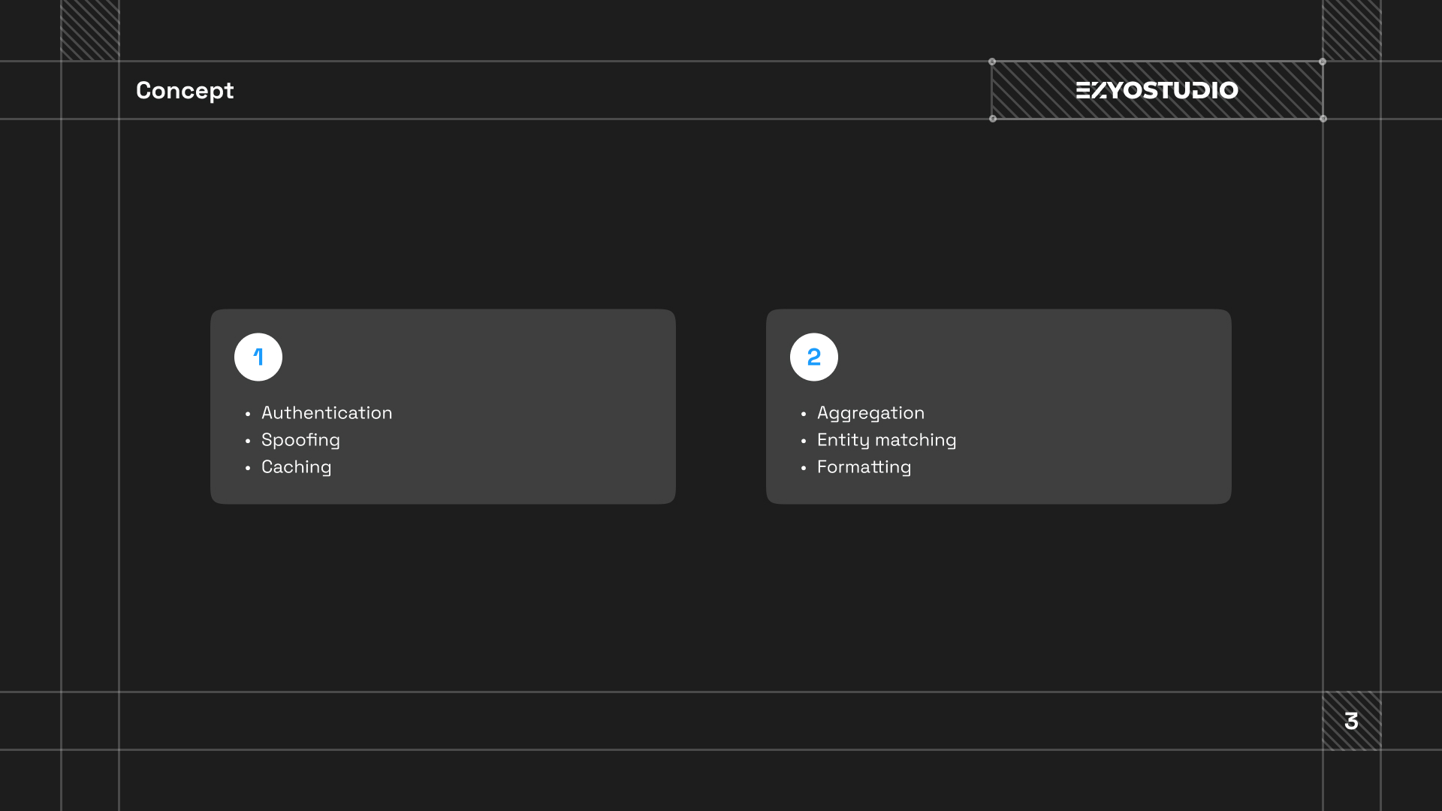Image resolution: width=1442 pixels, height=811 pixels.
Task: Click the Authentication bullet text
Action: 327,413
